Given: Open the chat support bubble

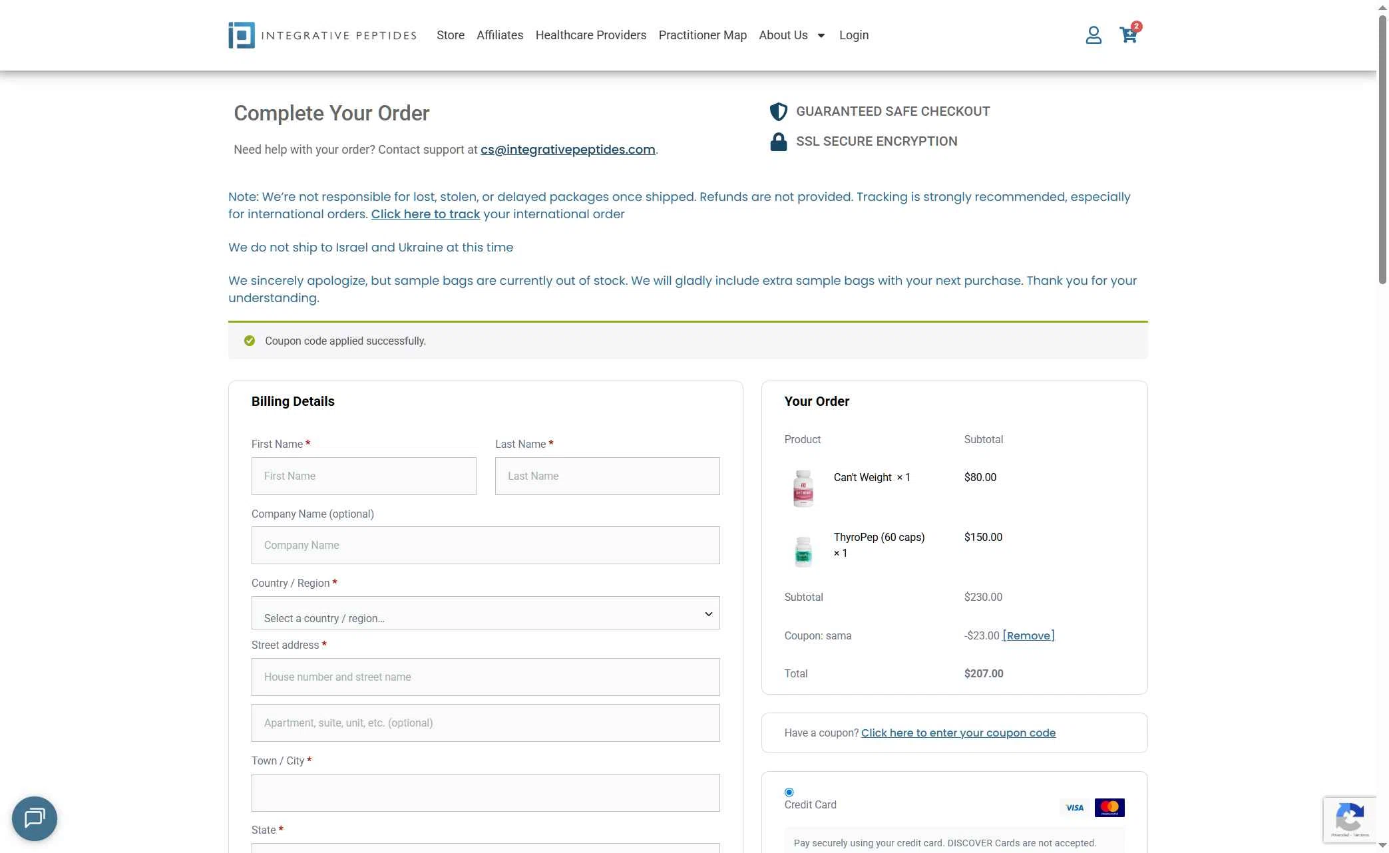Looking at the screenshot, I should pos(34,818).
